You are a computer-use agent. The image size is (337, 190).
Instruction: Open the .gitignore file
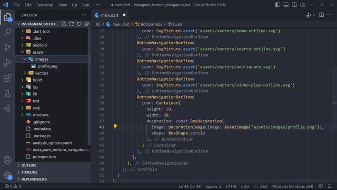coord(42,122)
